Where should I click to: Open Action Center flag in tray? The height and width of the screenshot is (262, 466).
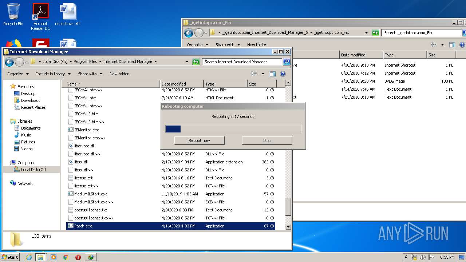[x=431, y=257]
